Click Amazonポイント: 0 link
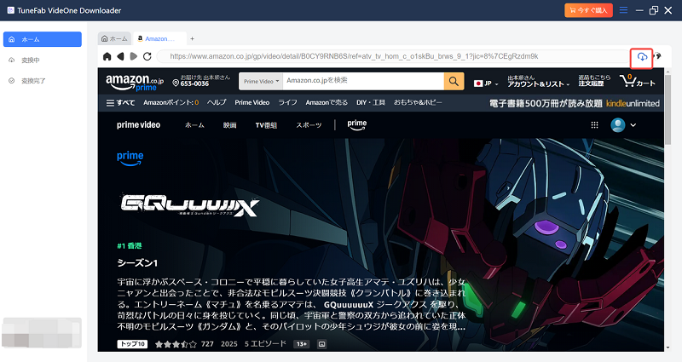 (171, 102)
